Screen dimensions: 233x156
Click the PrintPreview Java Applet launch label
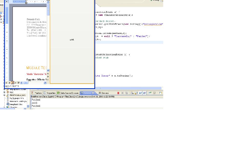tap(73, 97)
